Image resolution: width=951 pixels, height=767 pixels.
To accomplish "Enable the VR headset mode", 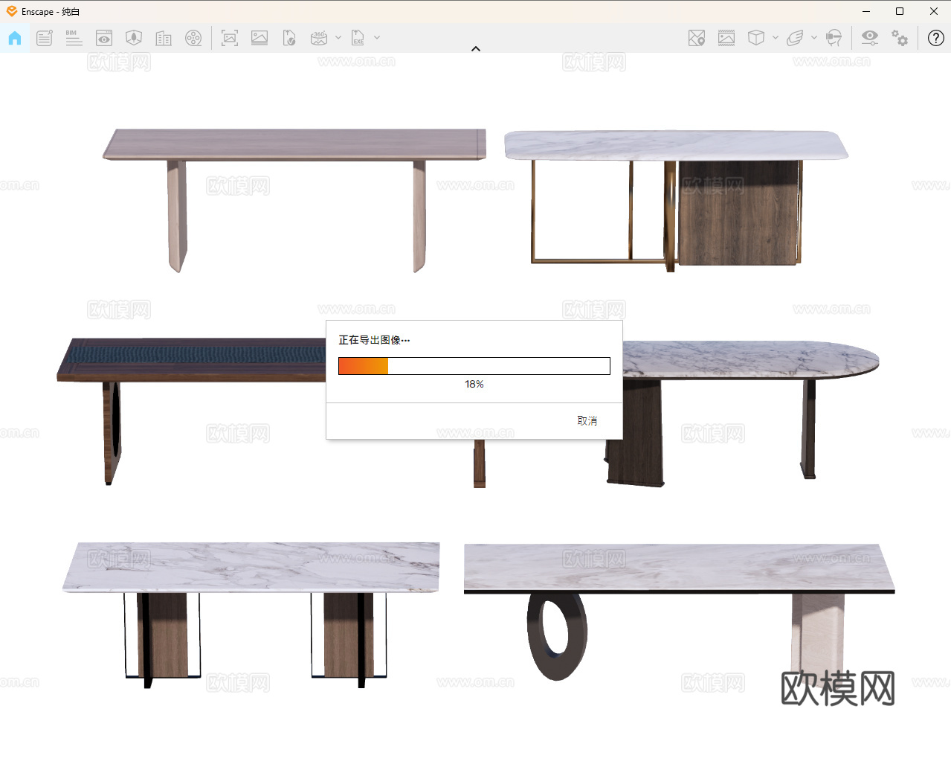I will pos(834,38).
